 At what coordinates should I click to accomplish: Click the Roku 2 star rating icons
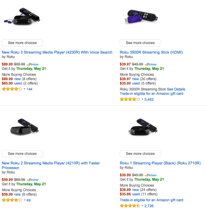pyautogui.click(x=12, y=200)
